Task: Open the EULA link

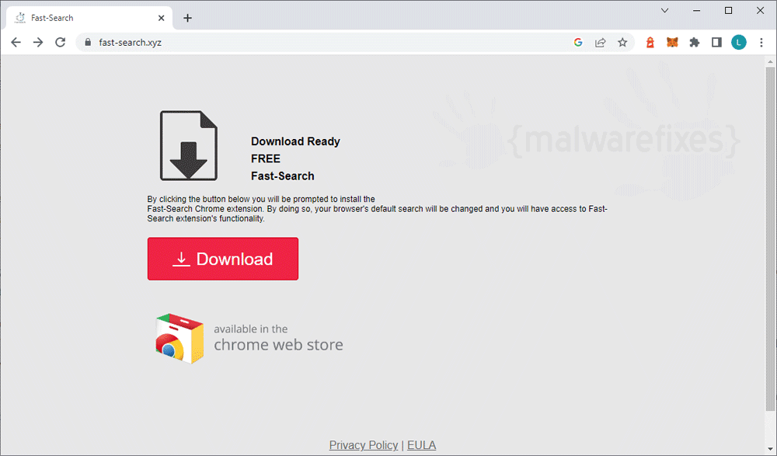Action: click(422, 445)
